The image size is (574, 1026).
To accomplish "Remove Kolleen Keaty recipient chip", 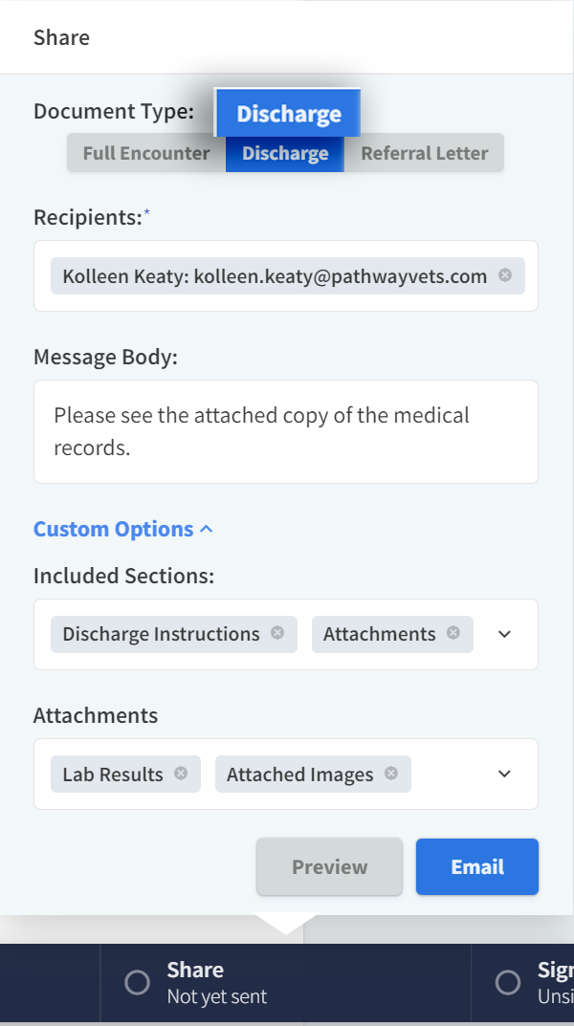I will pyautogui.click(x=505, y=275).
